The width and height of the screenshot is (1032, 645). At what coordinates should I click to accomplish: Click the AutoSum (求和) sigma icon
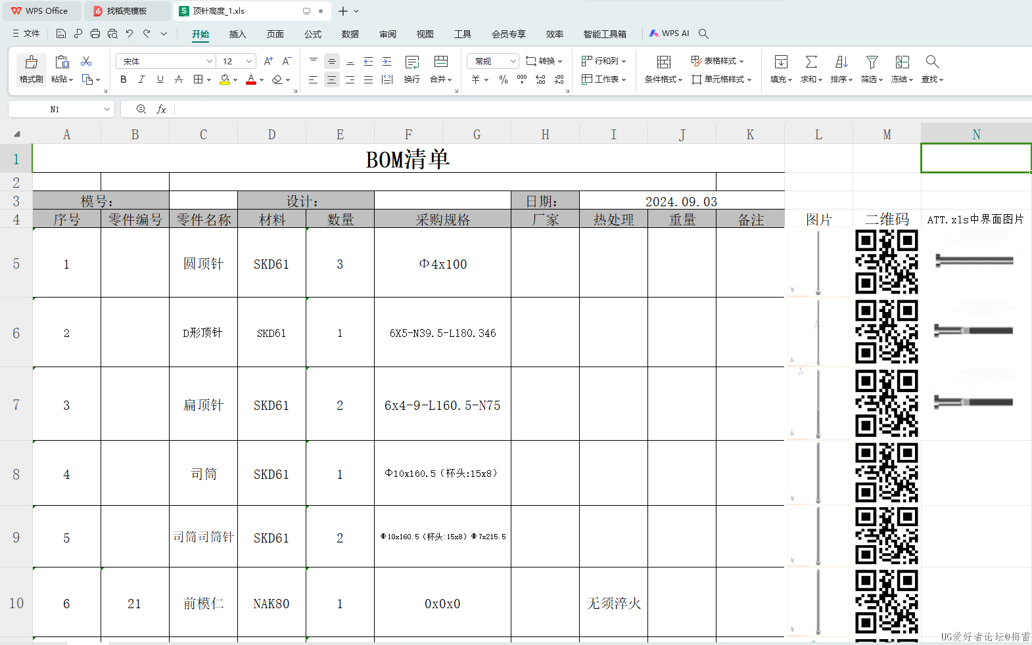coord(812,62)
